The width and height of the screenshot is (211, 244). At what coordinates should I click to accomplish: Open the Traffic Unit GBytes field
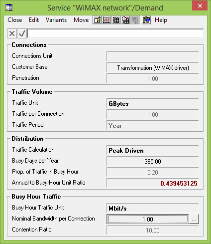[x=153, y=103]
